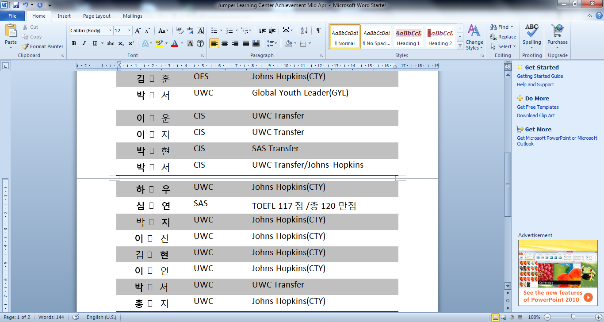Open the Calibri font name dropdown
This screenshot has width=604, height=322.
(x=110, y=31)
